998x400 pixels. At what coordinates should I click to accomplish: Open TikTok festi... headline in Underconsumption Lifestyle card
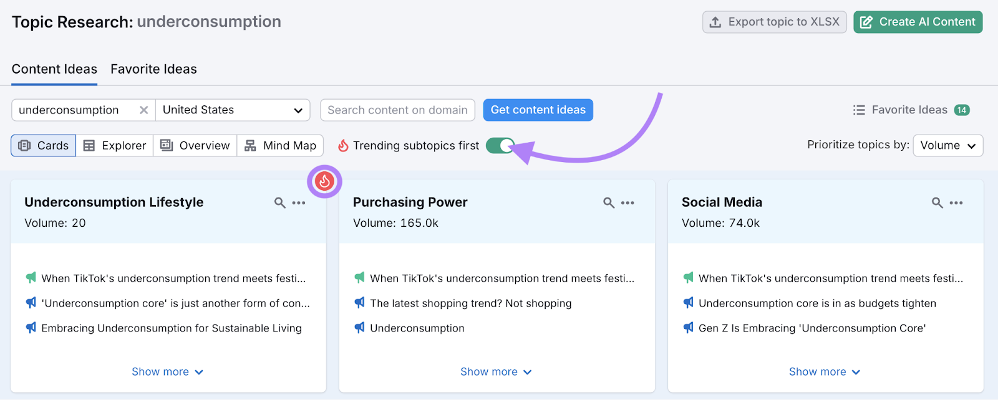pyautogui.click(x=174, y=279)
